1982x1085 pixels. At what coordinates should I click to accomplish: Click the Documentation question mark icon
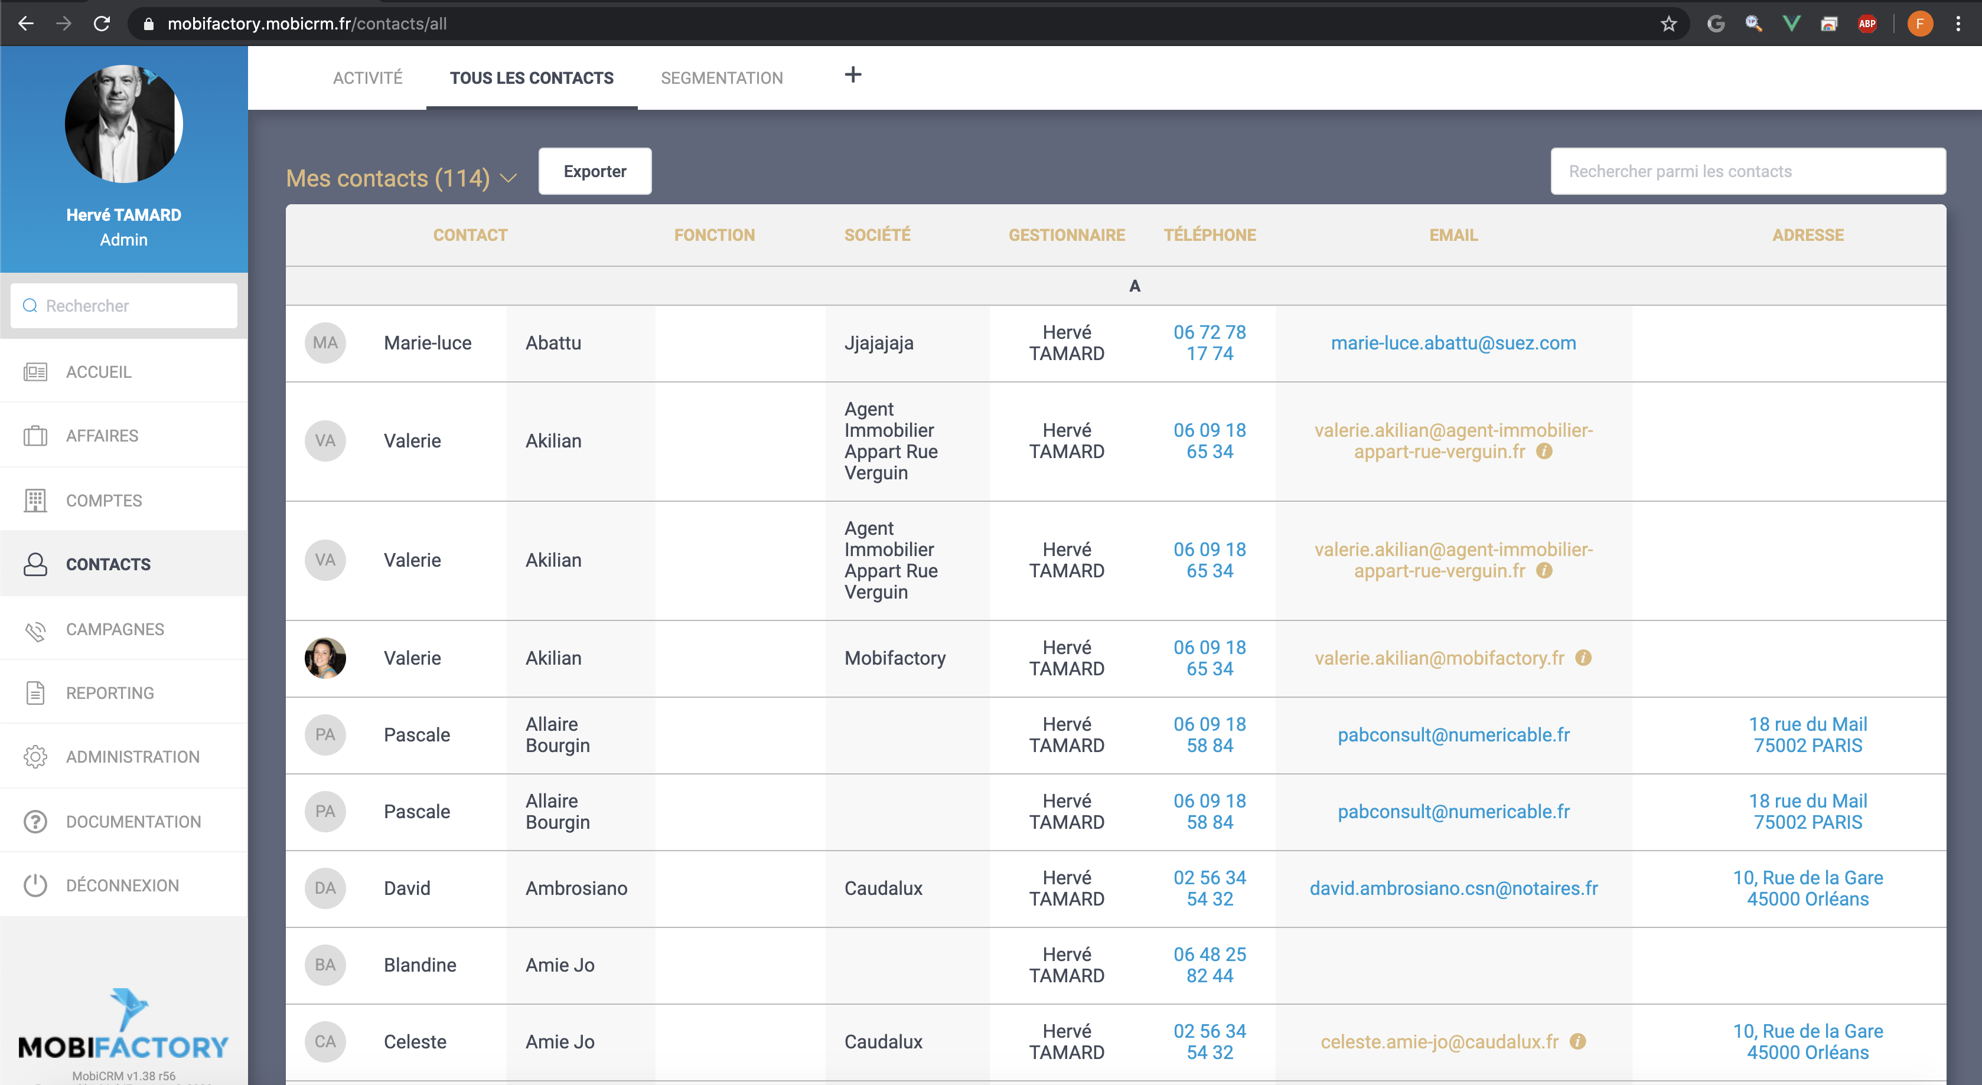pyautogui.click(x=35, y=821)
